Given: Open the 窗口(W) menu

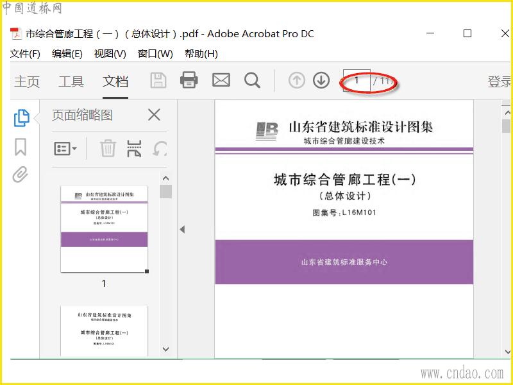Looking at the screenshot, I should click(155, 54).
